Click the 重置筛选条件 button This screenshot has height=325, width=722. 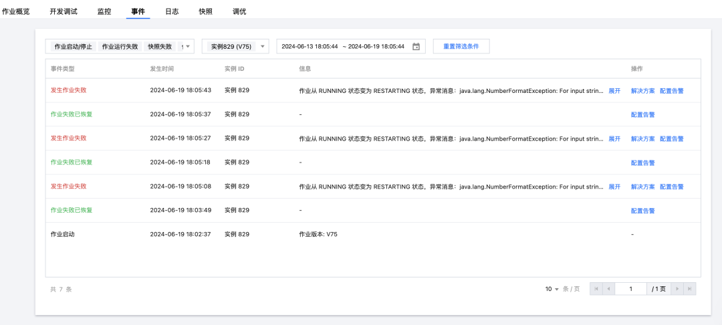[461, 47]
